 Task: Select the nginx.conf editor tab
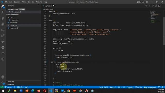point(48,6)
